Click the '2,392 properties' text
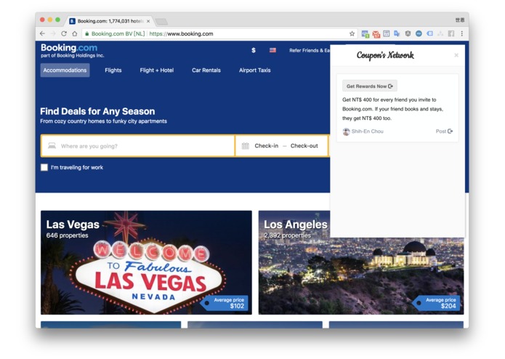This screenshot has width=505, height=359. point(287,235)
